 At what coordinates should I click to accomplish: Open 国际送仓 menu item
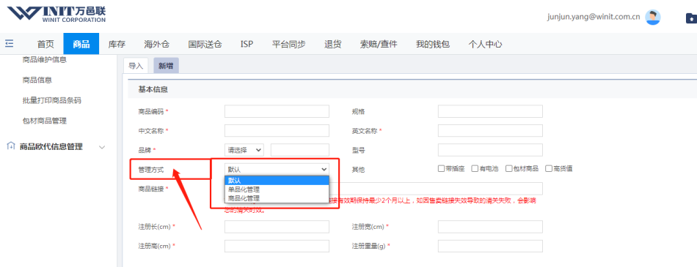[x=205, y=44]
